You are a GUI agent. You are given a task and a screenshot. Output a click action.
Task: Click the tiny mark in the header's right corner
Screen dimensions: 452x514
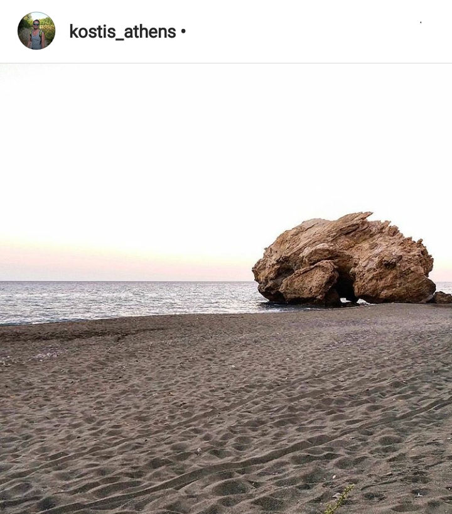pos(421,22)
